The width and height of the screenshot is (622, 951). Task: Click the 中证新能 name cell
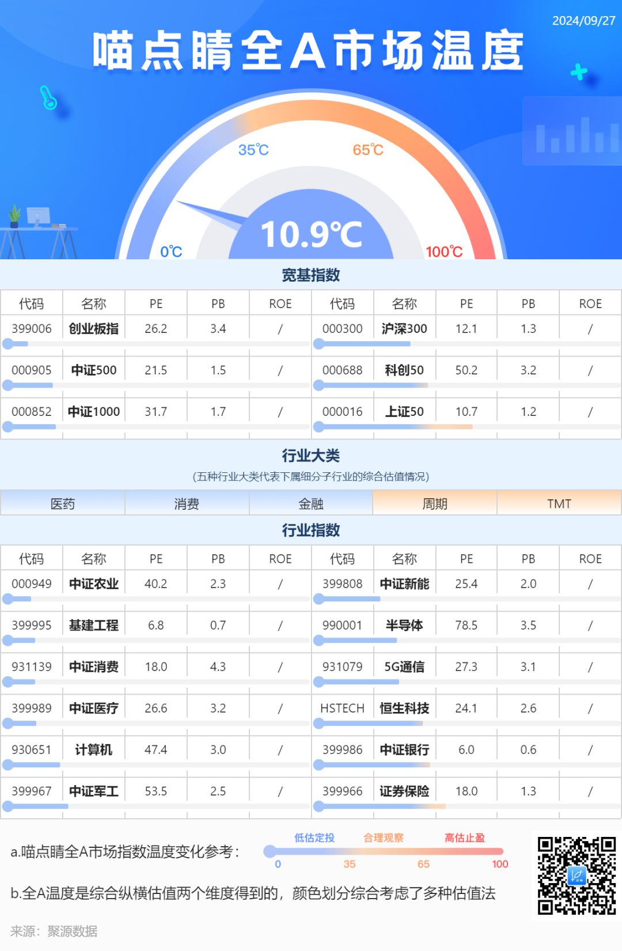pyautogui.click(x=404, y=584)
